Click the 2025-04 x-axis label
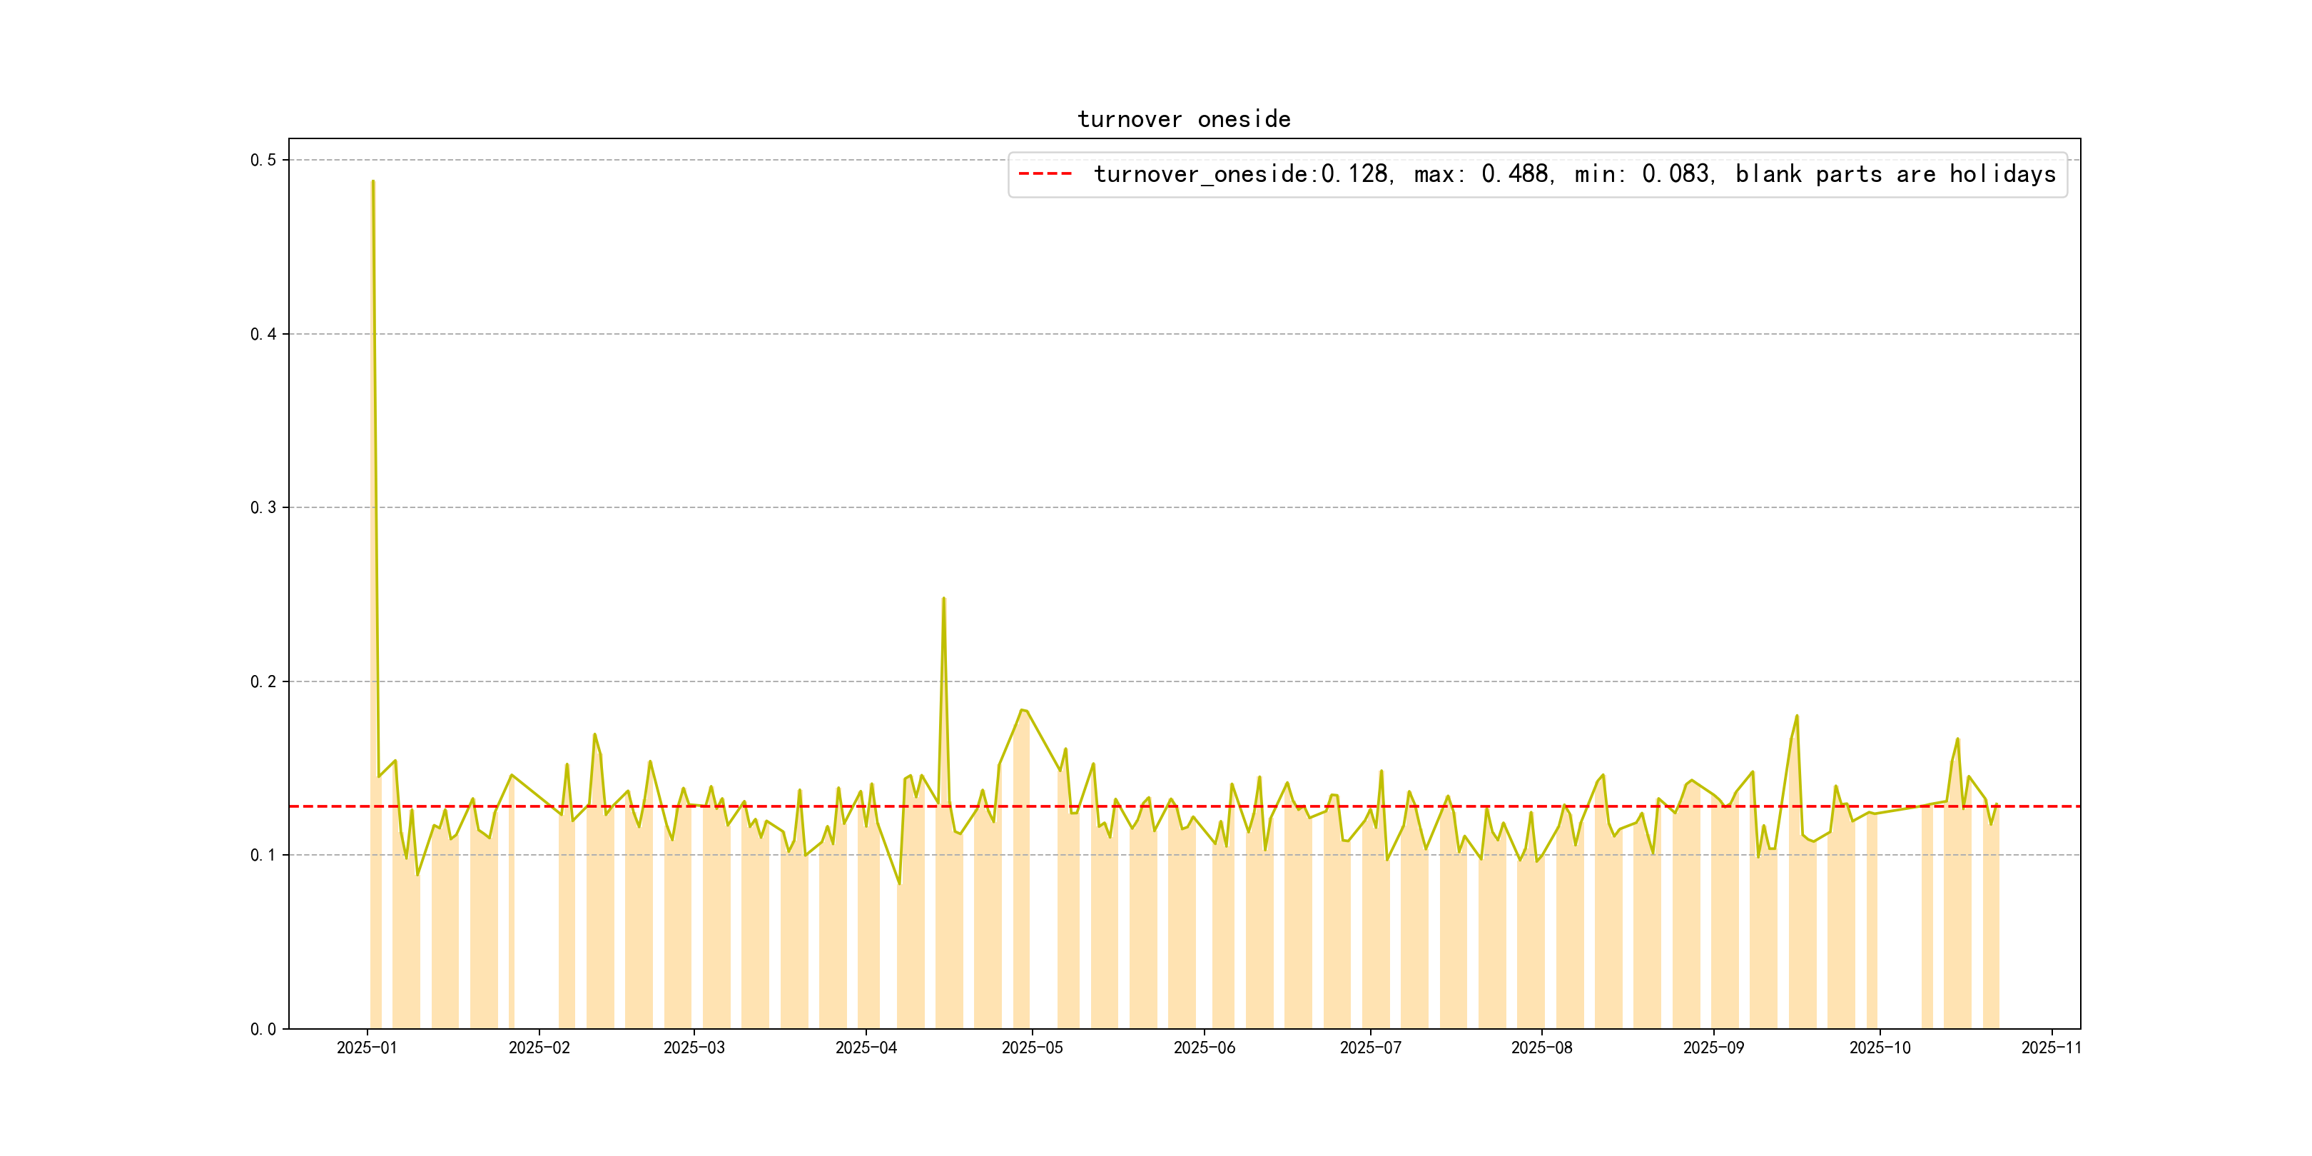The image size is (2312, 1156). click(x=865, y=1048)
